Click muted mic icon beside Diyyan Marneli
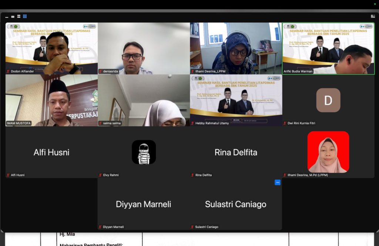Image resolution: width=379 pixels, height=246 pixels. point(100,227)
